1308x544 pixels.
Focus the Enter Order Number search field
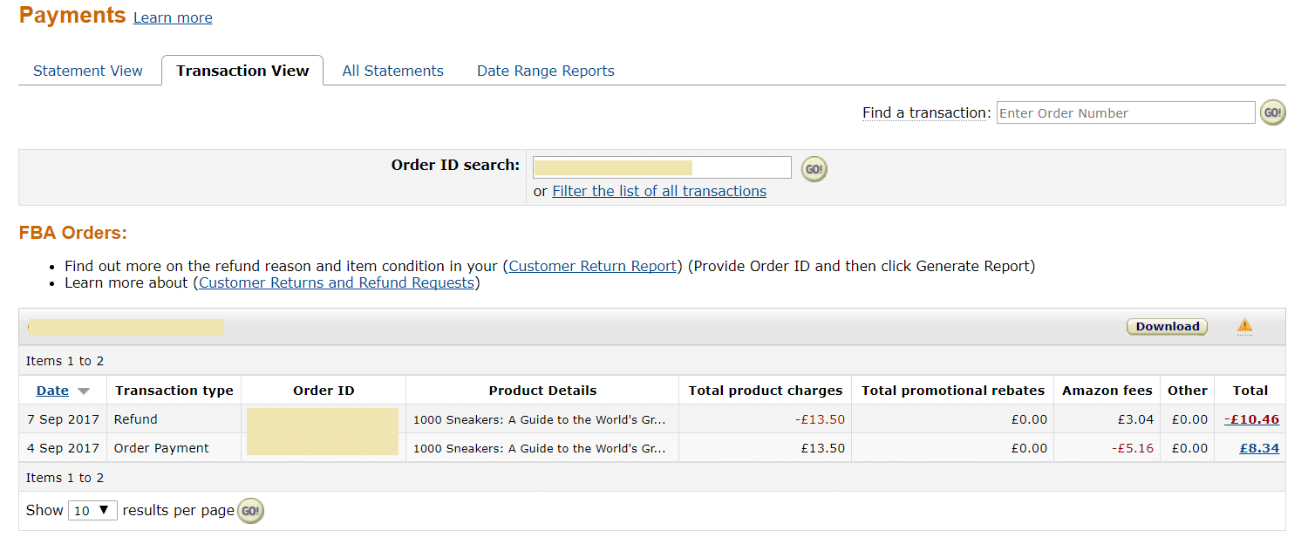1126,112
